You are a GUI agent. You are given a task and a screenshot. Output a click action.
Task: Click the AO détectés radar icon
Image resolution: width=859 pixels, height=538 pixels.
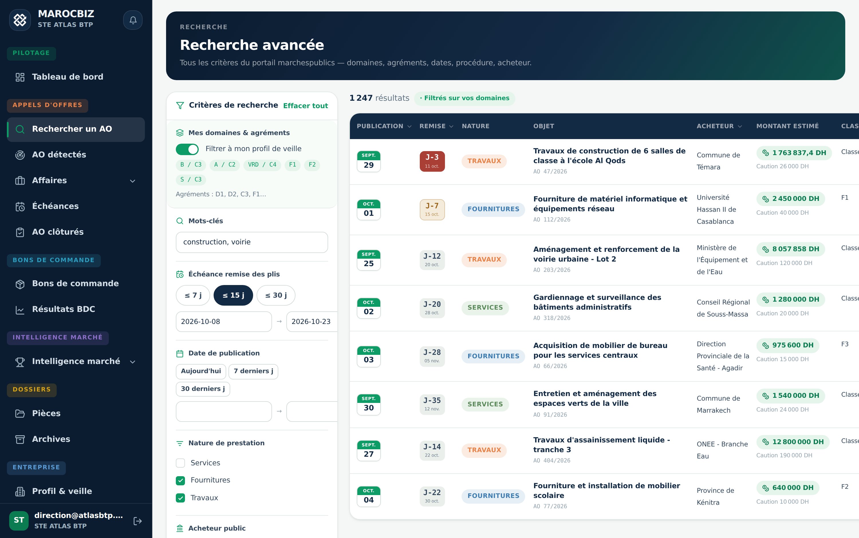[x=20, y=155]
